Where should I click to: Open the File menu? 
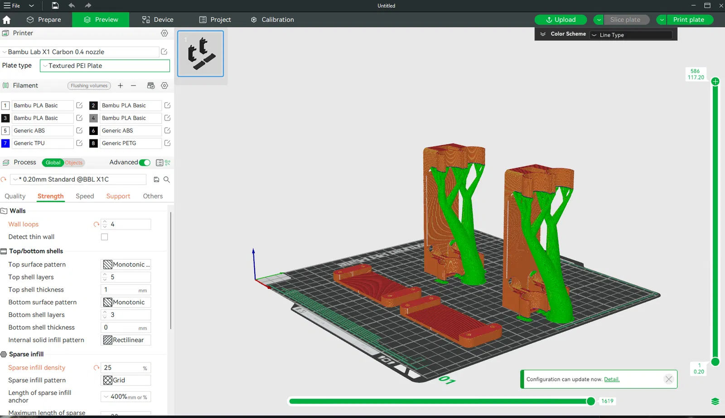tap(12, 5)
